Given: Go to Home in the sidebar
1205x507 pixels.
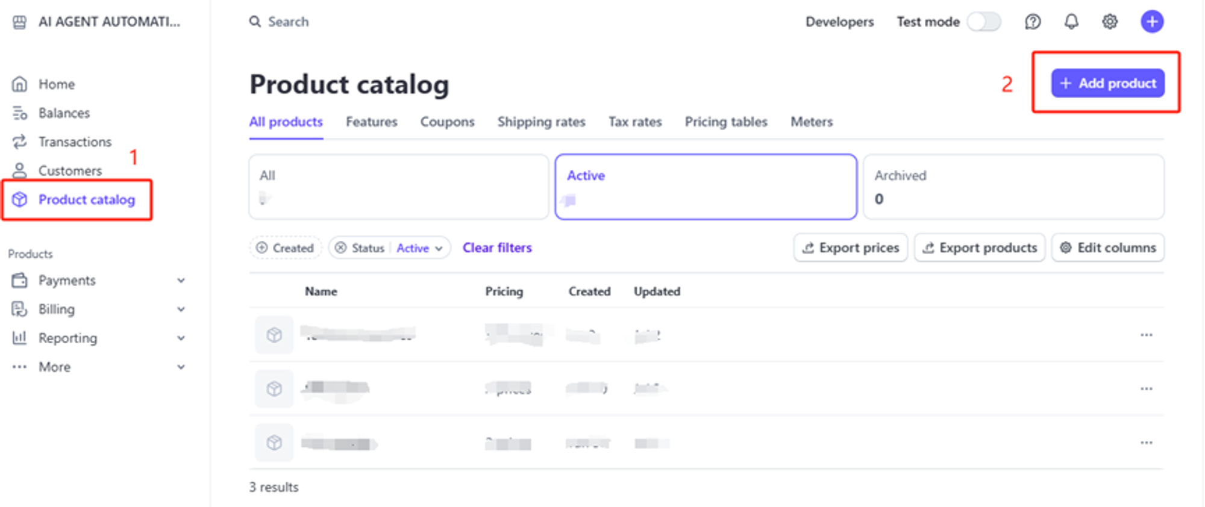Looking at the screenshot, I should [x=56, y=84].
